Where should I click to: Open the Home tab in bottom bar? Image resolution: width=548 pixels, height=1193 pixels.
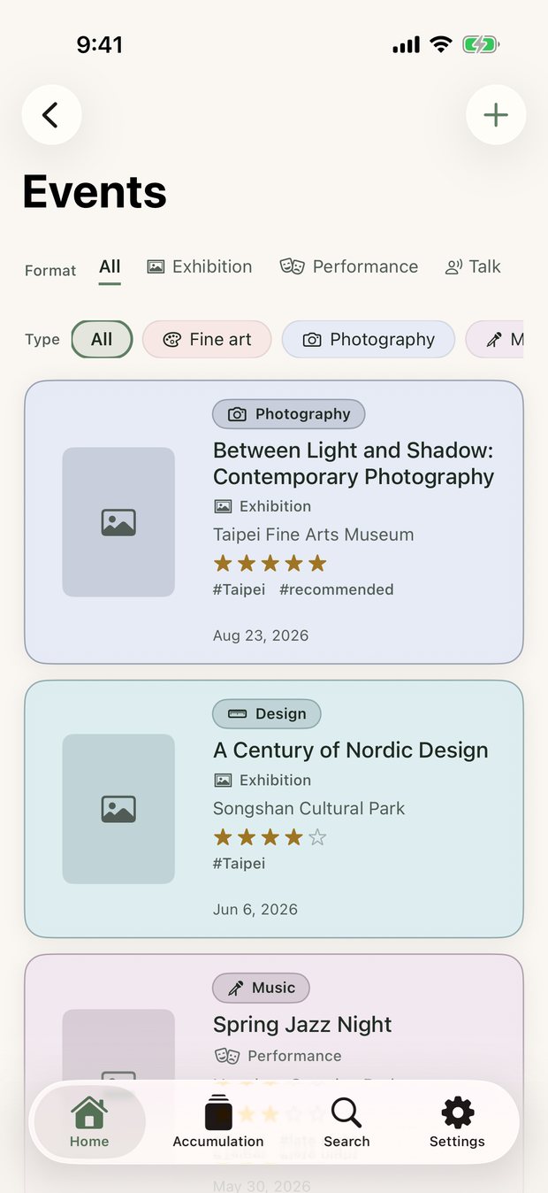89,1122
